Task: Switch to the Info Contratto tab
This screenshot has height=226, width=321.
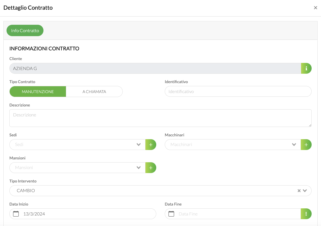Action: tap(25, 30)
